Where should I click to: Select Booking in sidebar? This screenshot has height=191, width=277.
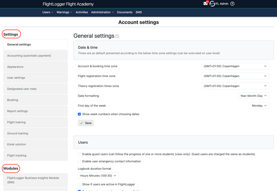click(x=36, y=100)
